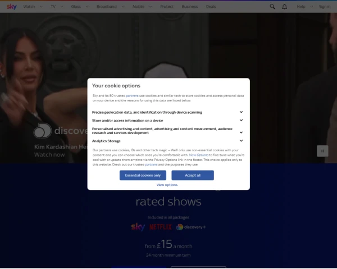Open View options link below buttons

coord(167,185)
